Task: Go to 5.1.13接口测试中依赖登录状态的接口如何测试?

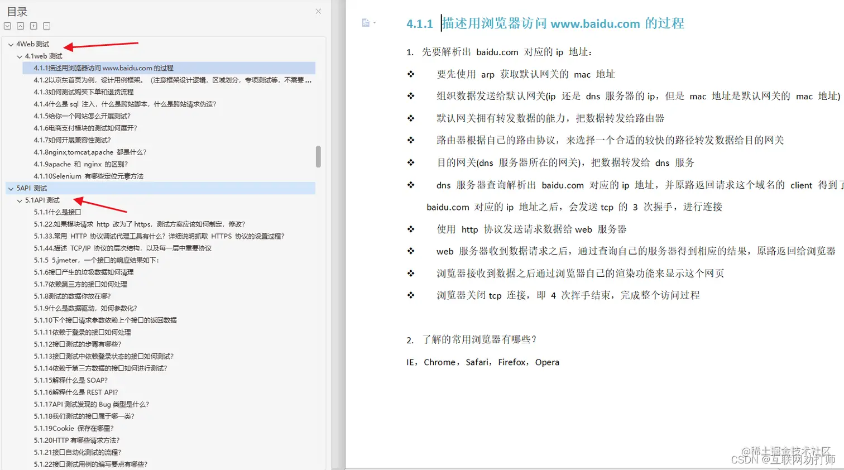Action: click(x=104, y=356)
